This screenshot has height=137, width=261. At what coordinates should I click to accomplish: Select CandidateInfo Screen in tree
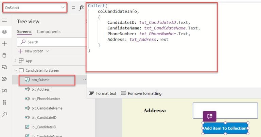tap(42, 70)
